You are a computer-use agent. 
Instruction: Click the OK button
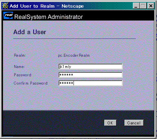(110, 123)
